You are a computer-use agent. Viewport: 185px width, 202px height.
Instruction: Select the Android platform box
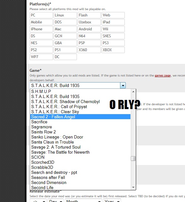point(89,29)
